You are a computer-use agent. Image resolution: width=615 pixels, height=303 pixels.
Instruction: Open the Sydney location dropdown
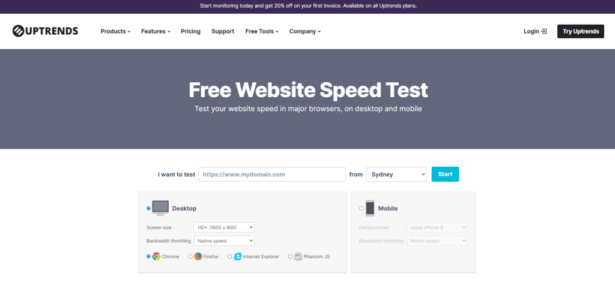pos(396,175)
